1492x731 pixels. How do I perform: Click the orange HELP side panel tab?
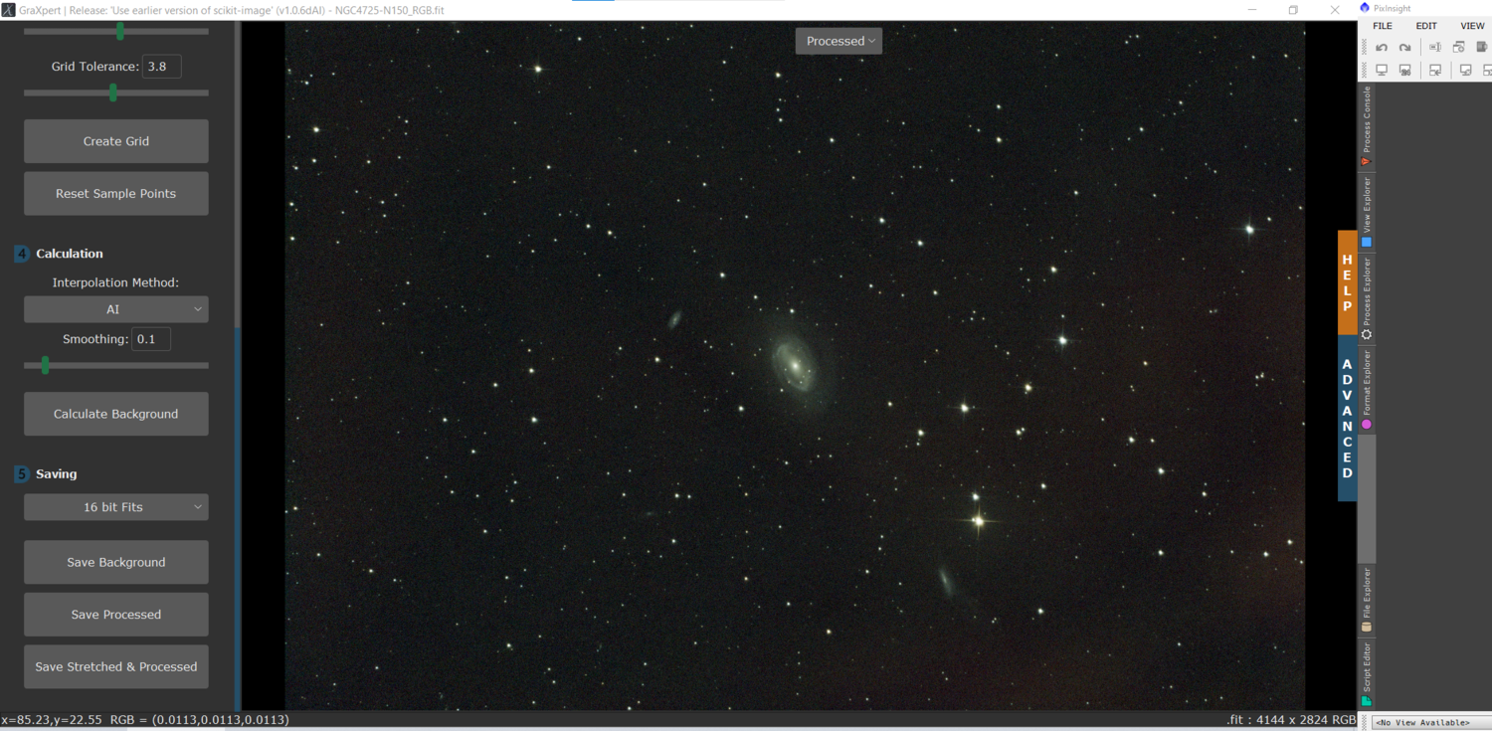[x=1348, y=282]
